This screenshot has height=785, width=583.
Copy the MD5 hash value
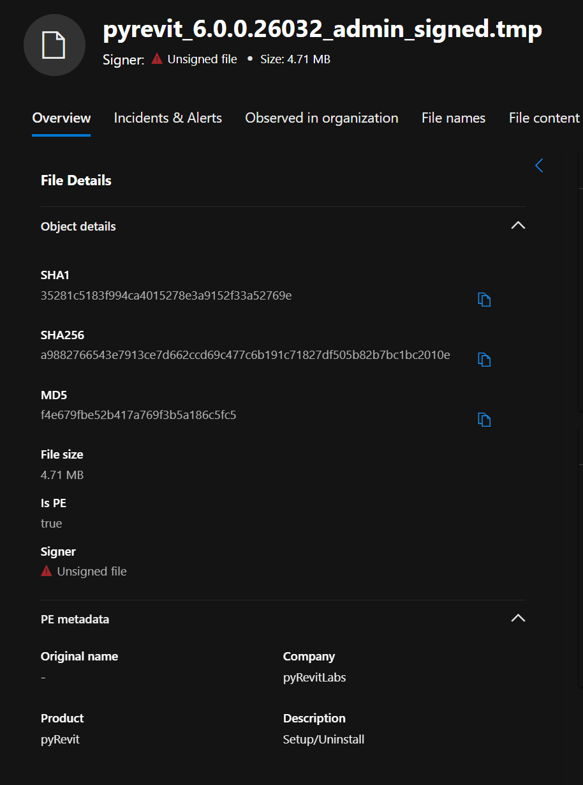pyautogui.click(x=484, y=420)
